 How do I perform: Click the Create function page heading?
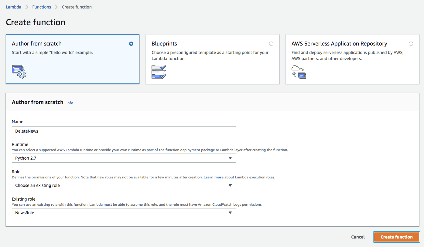point(36,22)
